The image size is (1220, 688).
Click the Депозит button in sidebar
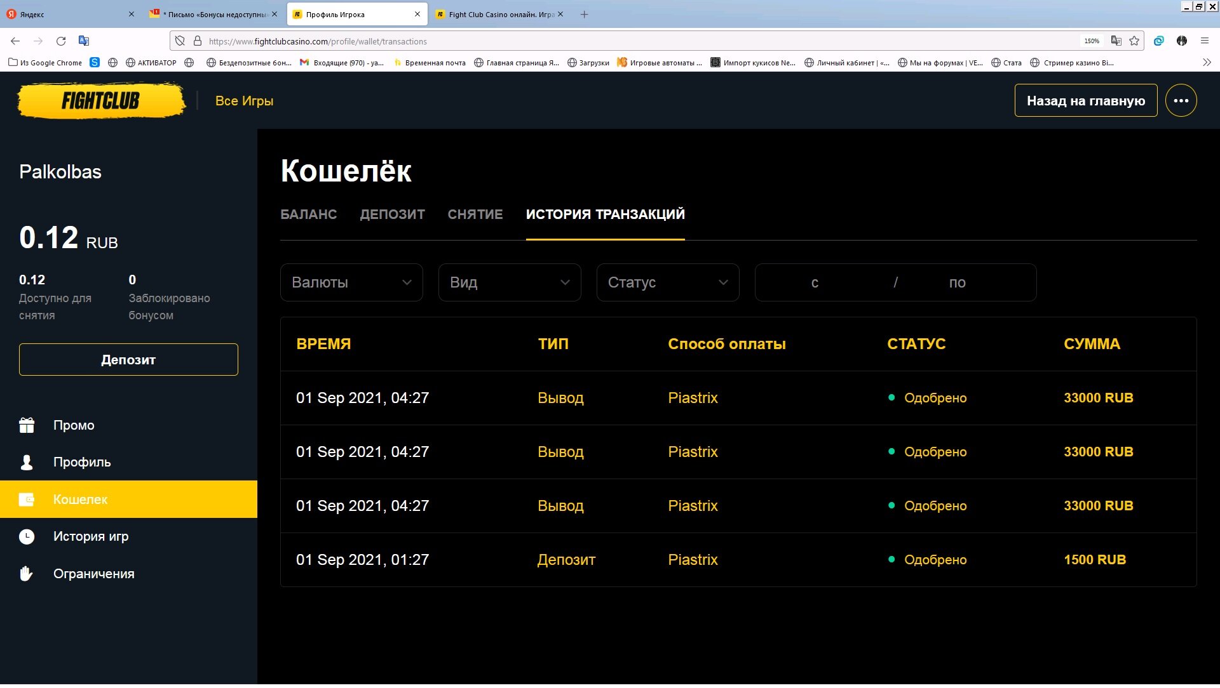128,360
